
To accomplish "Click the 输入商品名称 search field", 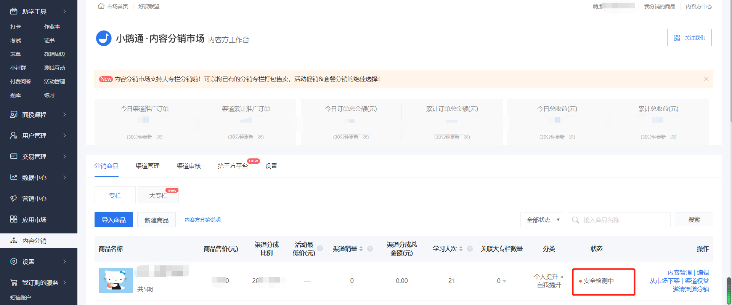I will 619,220.
